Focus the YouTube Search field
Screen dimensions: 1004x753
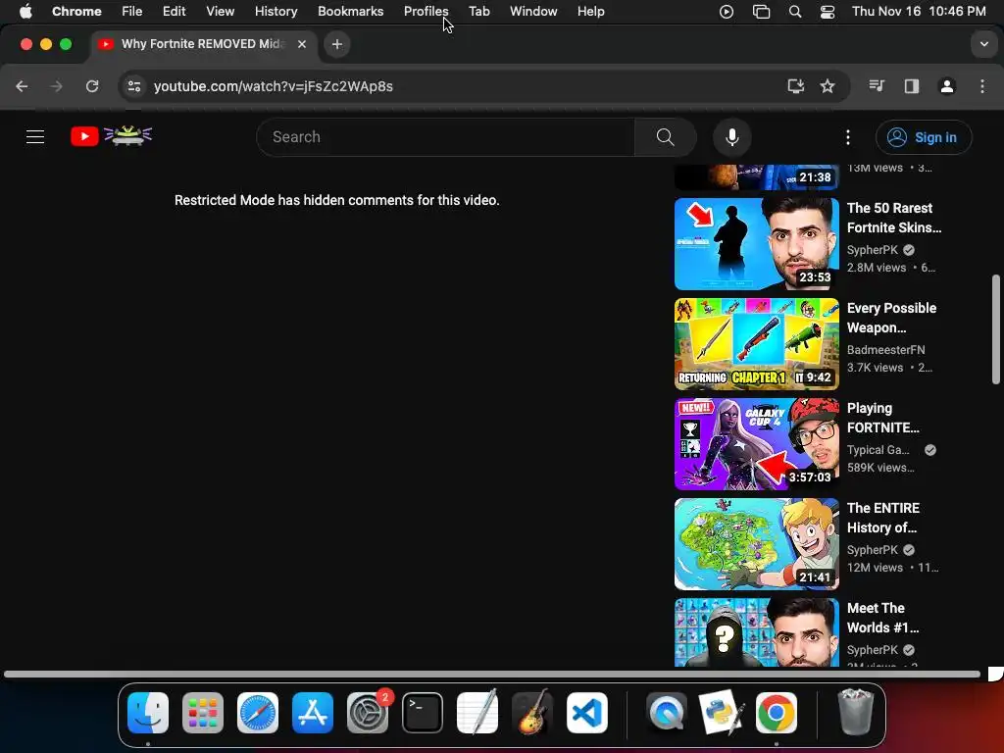click(x=446, y=137)
